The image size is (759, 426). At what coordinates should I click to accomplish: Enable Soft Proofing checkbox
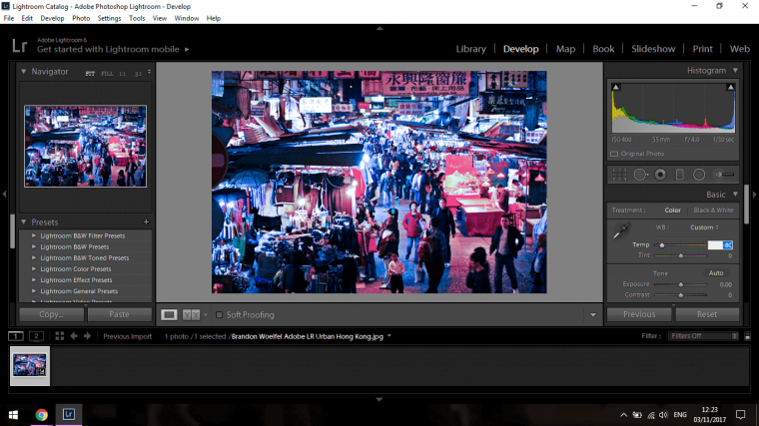pos(220,315)
